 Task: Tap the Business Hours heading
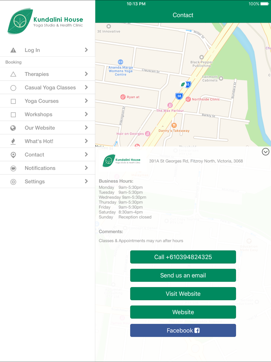click(x=116, y=181)
